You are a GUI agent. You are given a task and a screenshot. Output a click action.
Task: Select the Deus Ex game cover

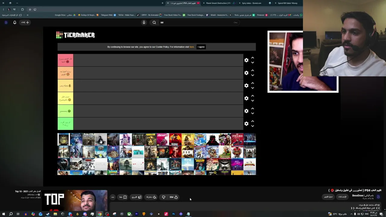click(x=150, y=164)
